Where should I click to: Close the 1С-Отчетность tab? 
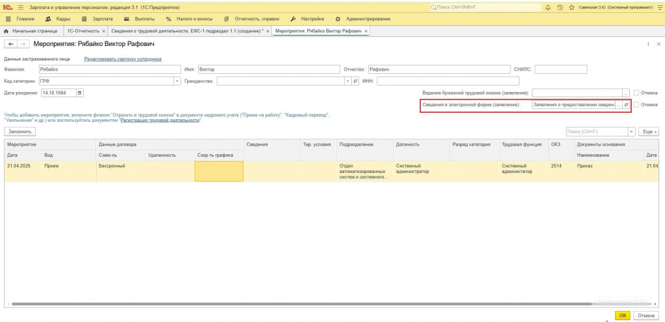[x=103, y=31]
